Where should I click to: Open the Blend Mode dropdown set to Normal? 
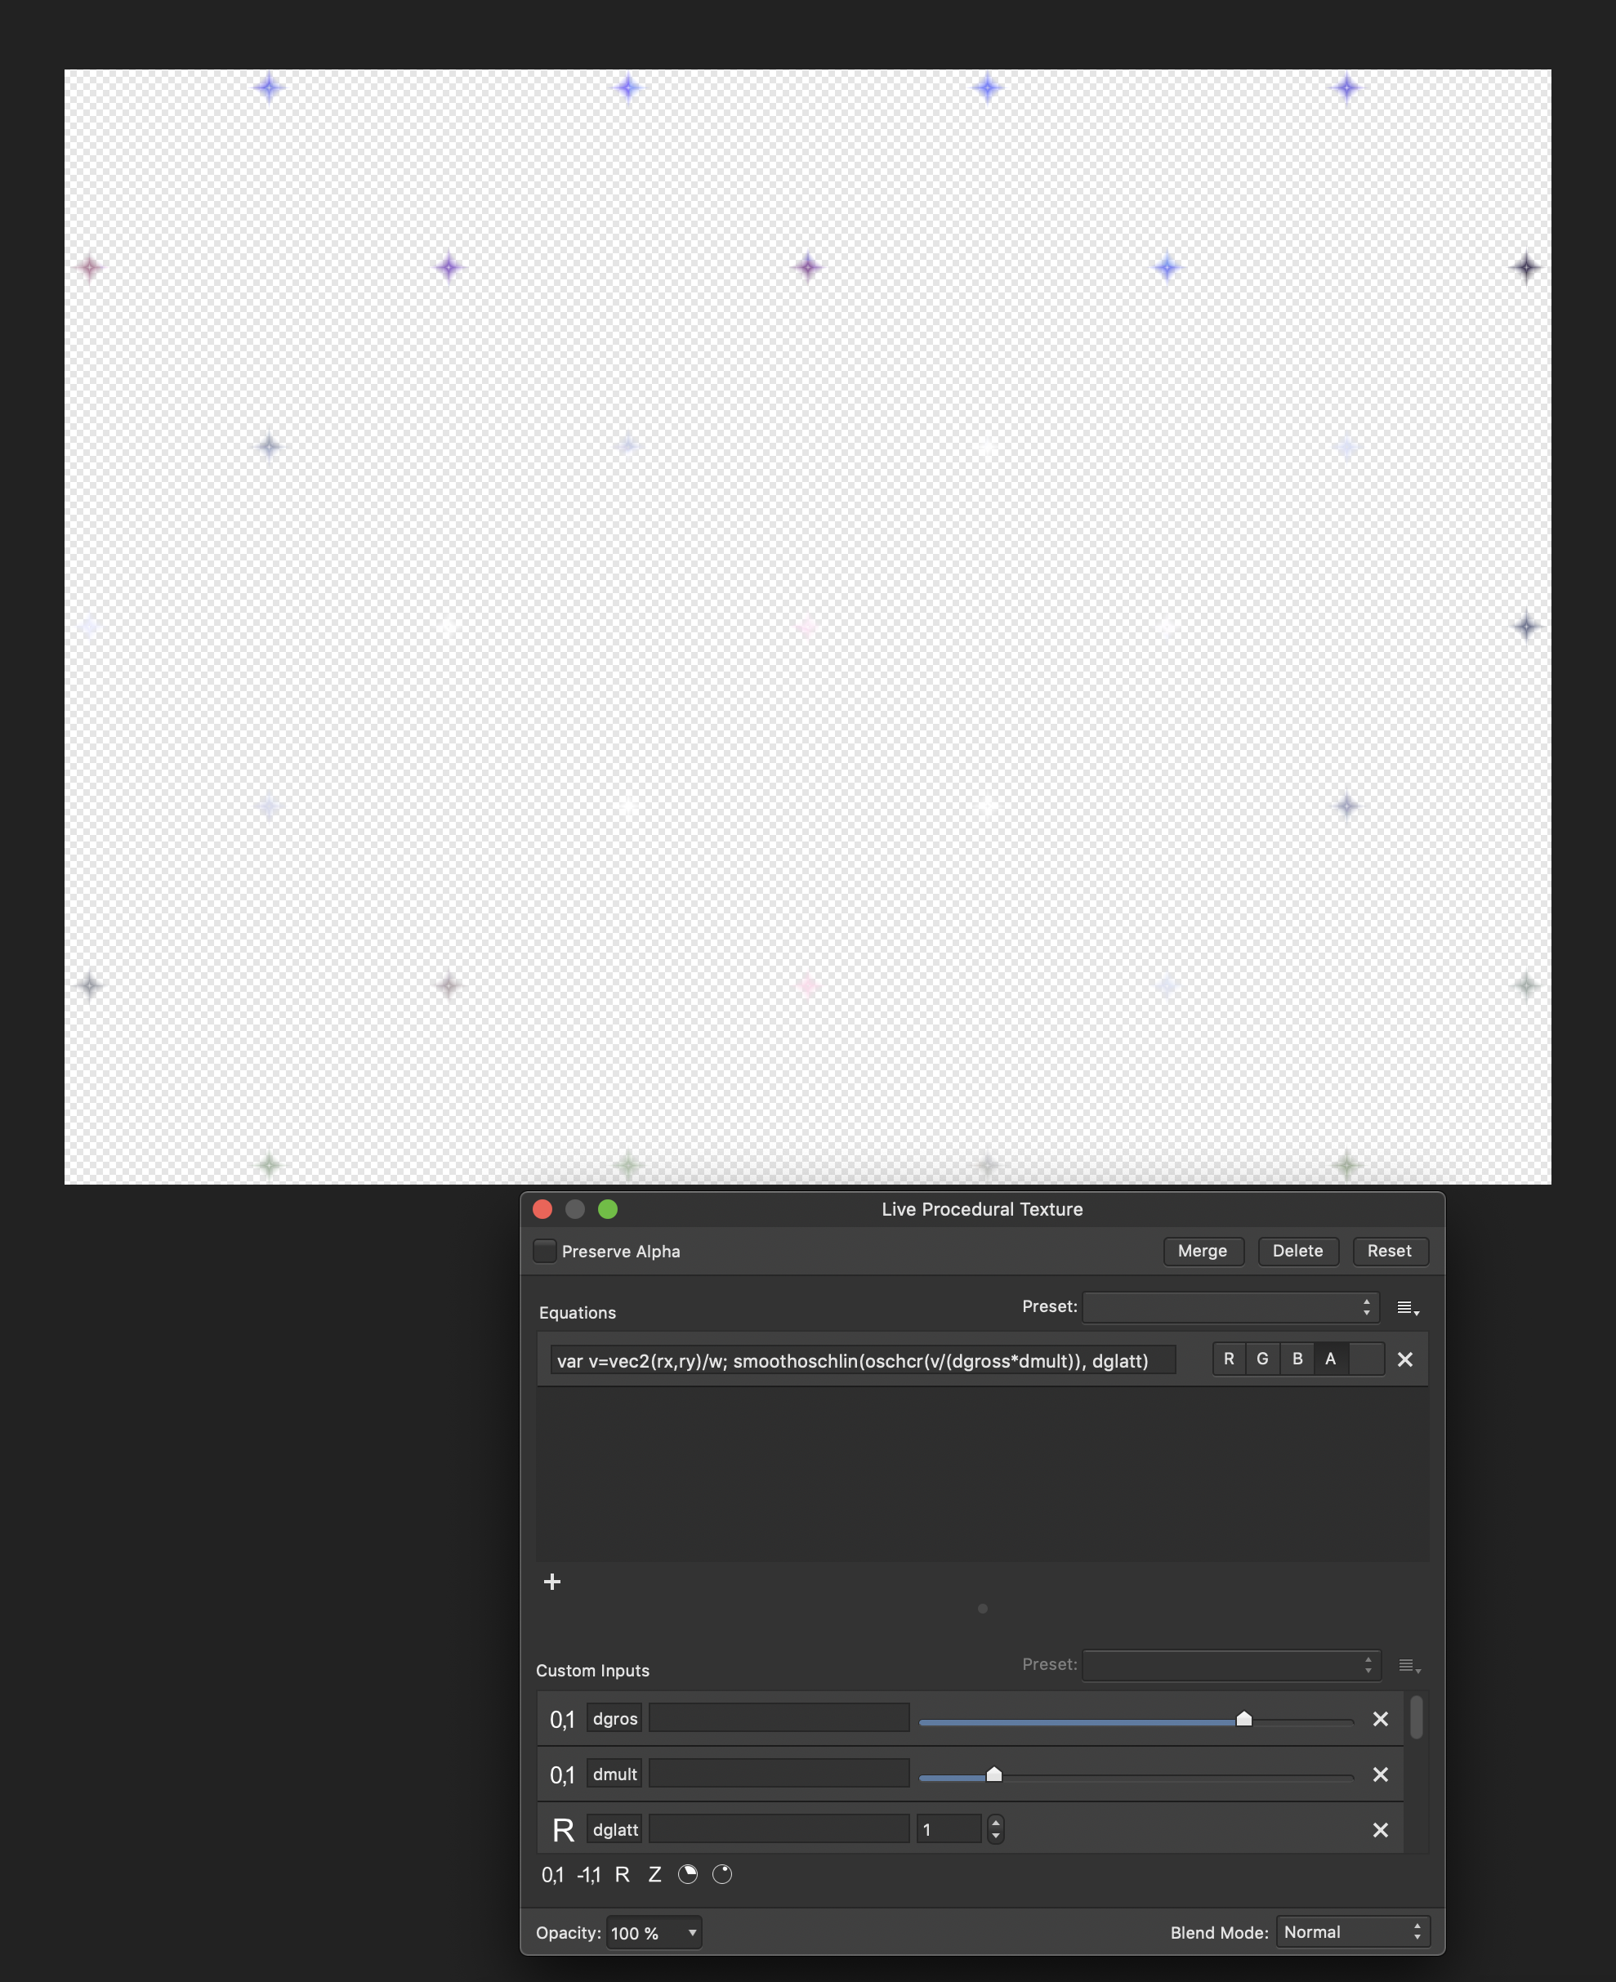1353,1933
